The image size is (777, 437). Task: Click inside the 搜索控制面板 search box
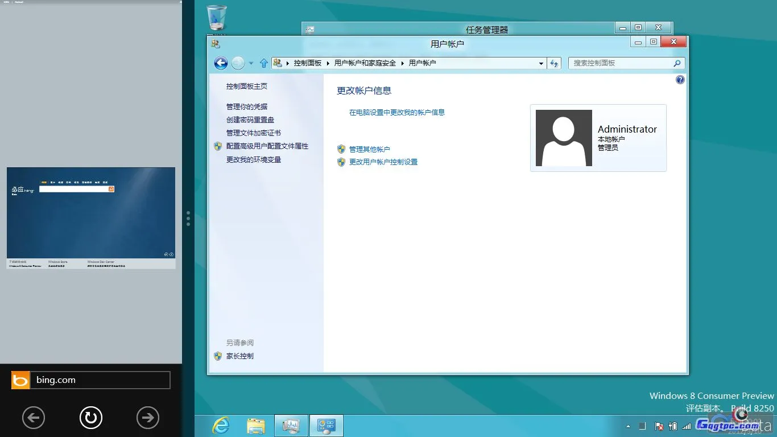(620, 63)
